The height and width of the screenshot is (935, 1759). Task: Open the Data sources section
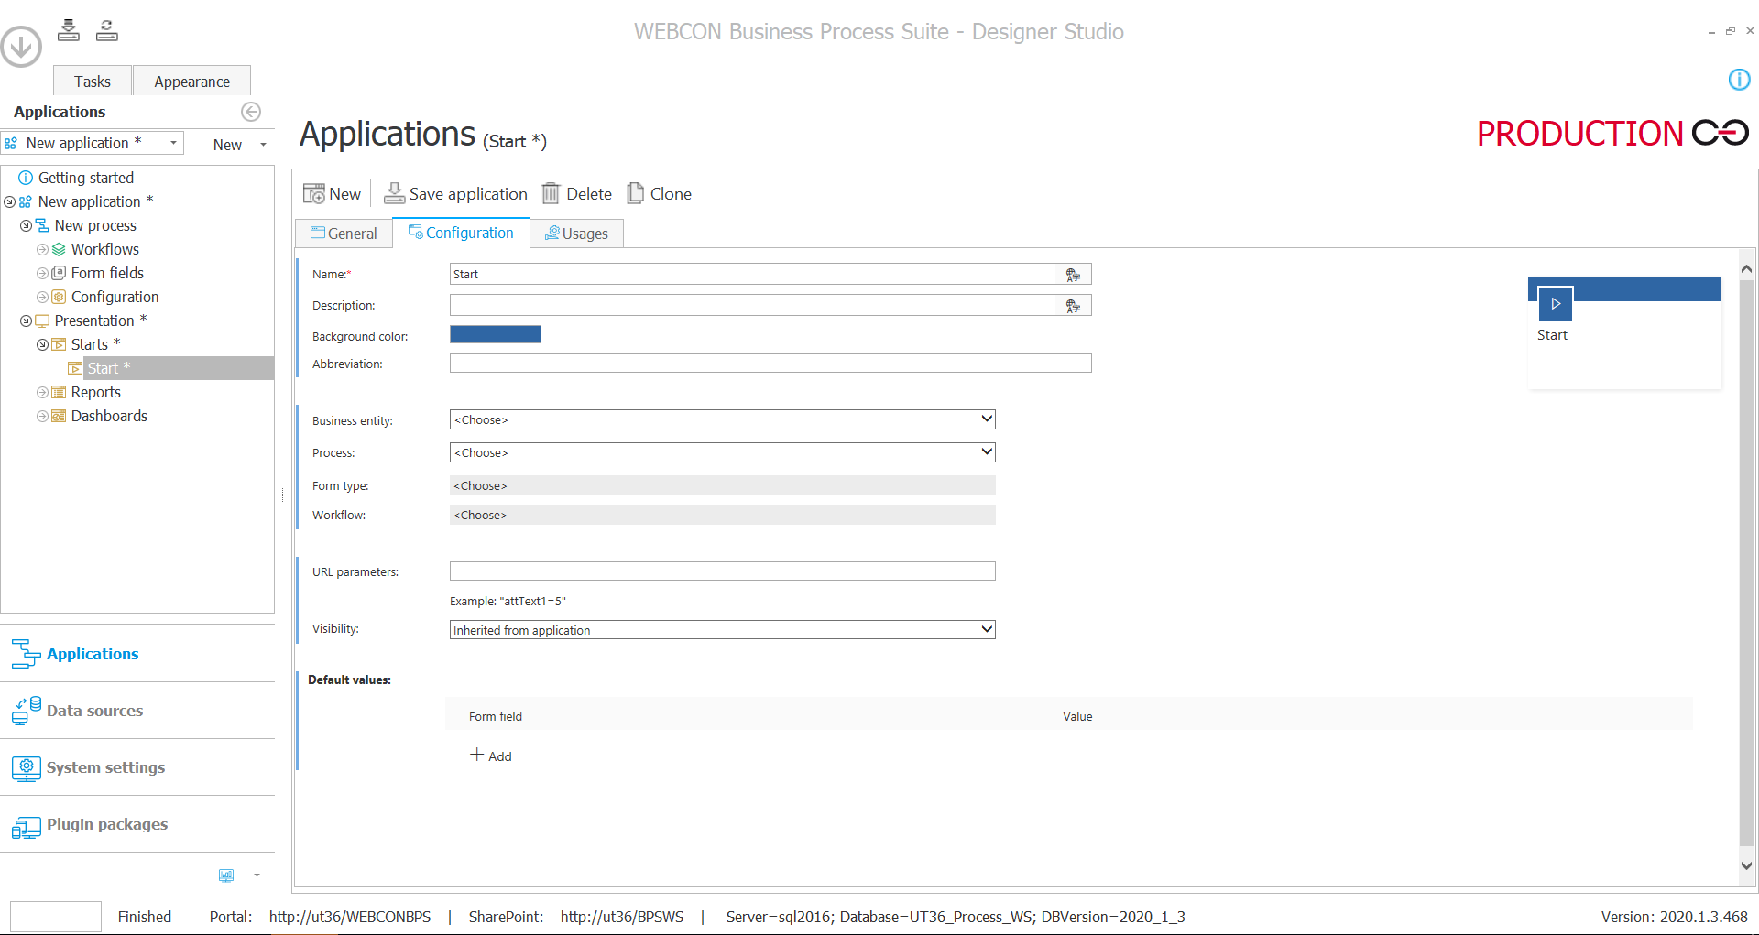pyautogui.click(x=137, y=711)
